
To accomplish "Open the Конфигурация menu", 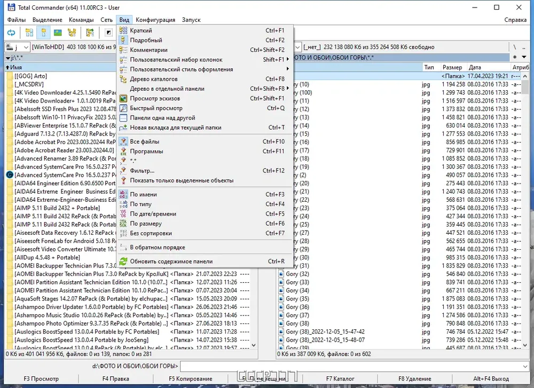I will (x=155, y=20).
